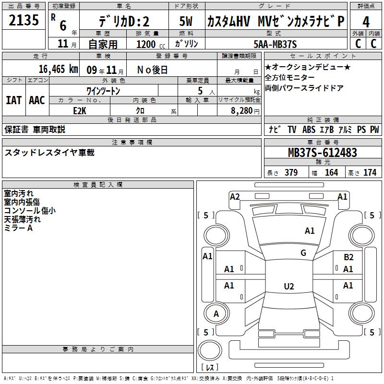Click the later-shipped parts 保証書 車両取説
This screenshot has width=384, height=384.
(35, 129)
